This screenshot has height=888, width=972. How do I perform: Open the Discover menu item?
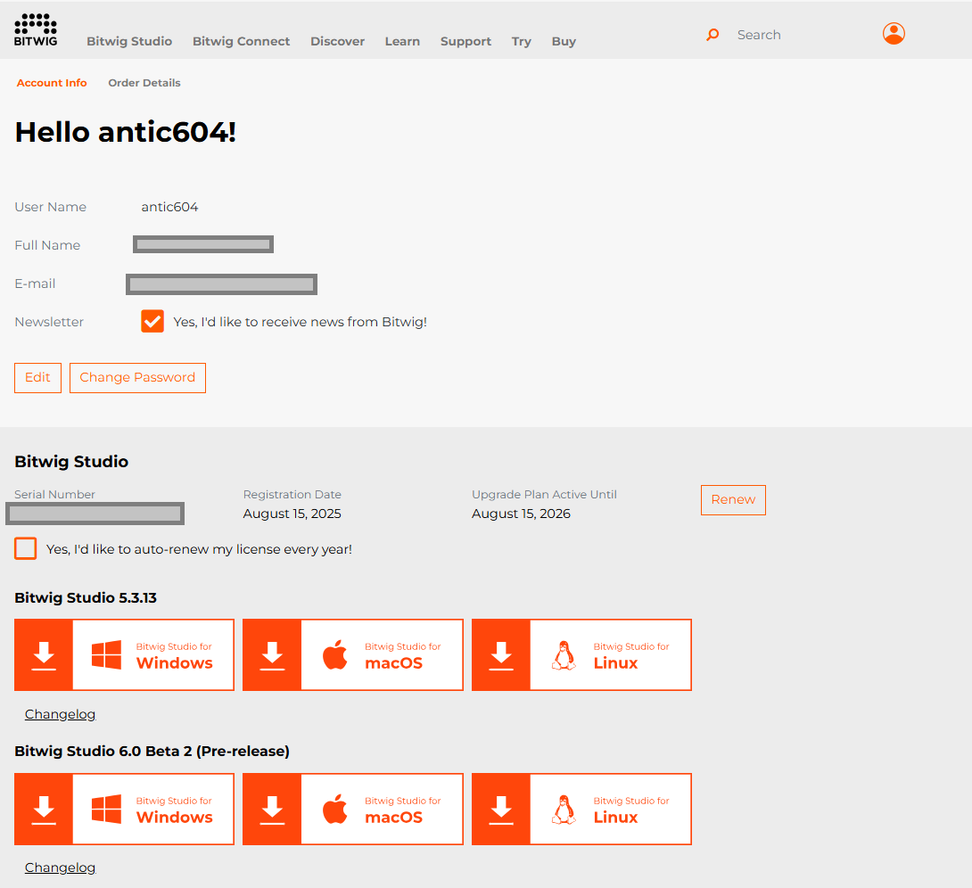tap(337, 42)
